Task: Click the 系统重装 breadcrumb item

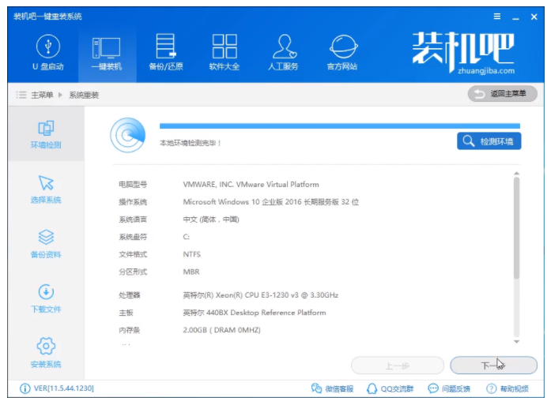Action: 84,96
